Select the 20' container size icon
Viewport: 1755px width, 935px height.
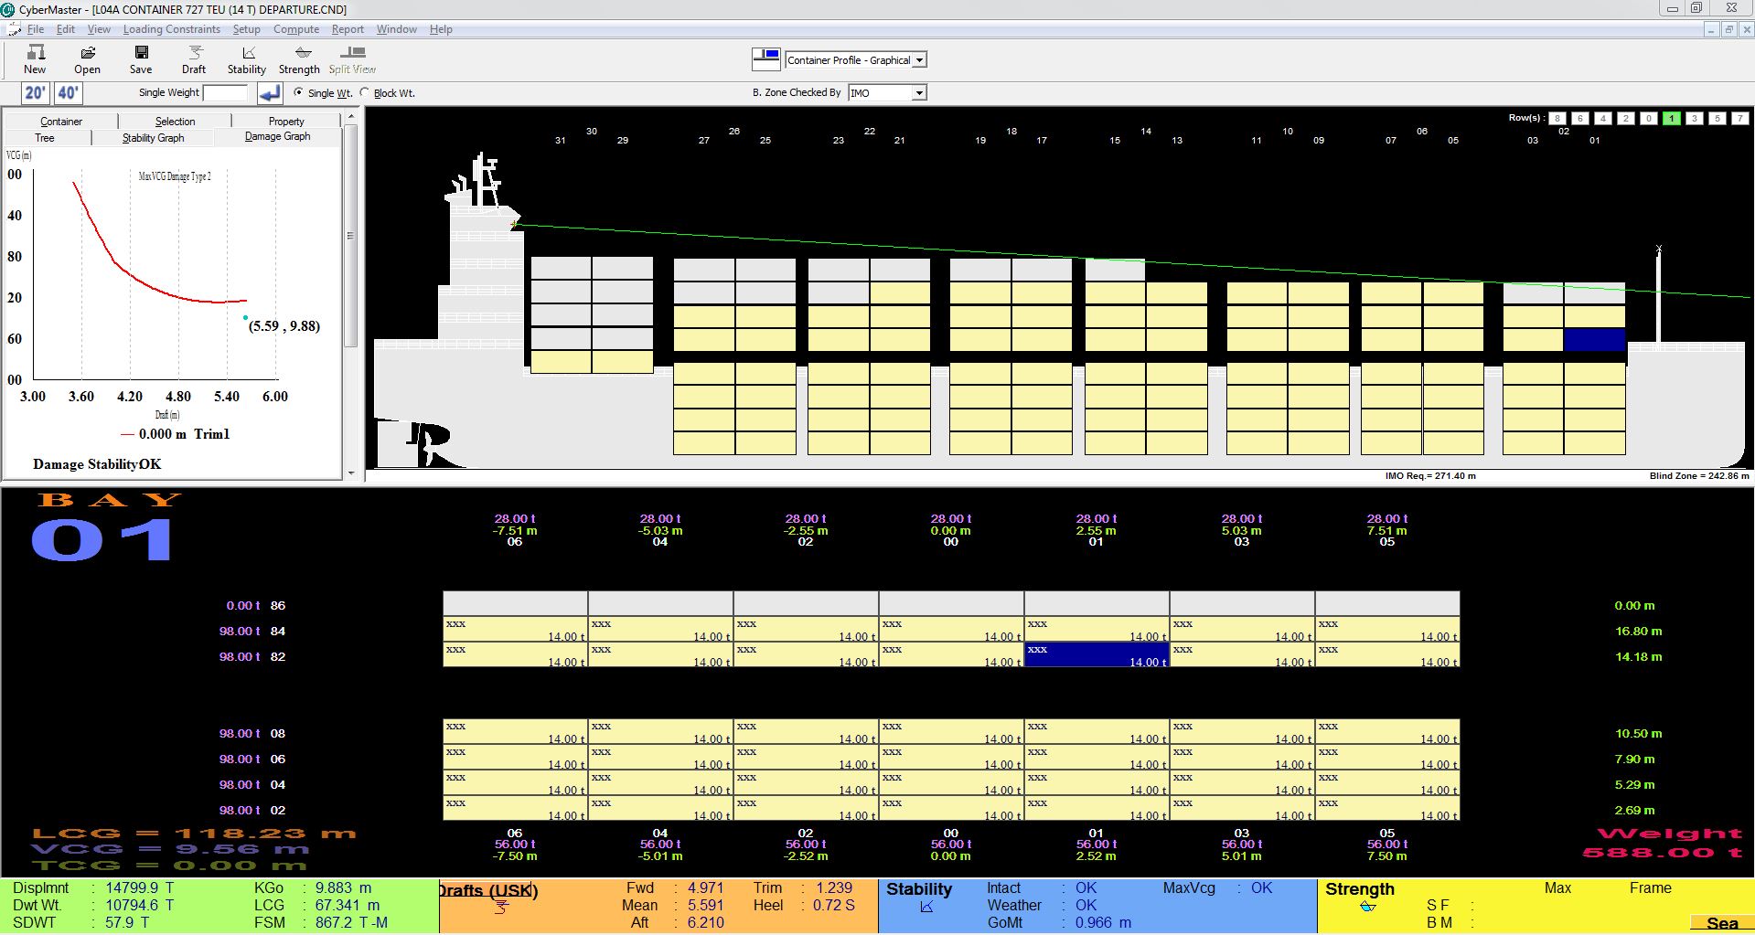tap(36, 92)
